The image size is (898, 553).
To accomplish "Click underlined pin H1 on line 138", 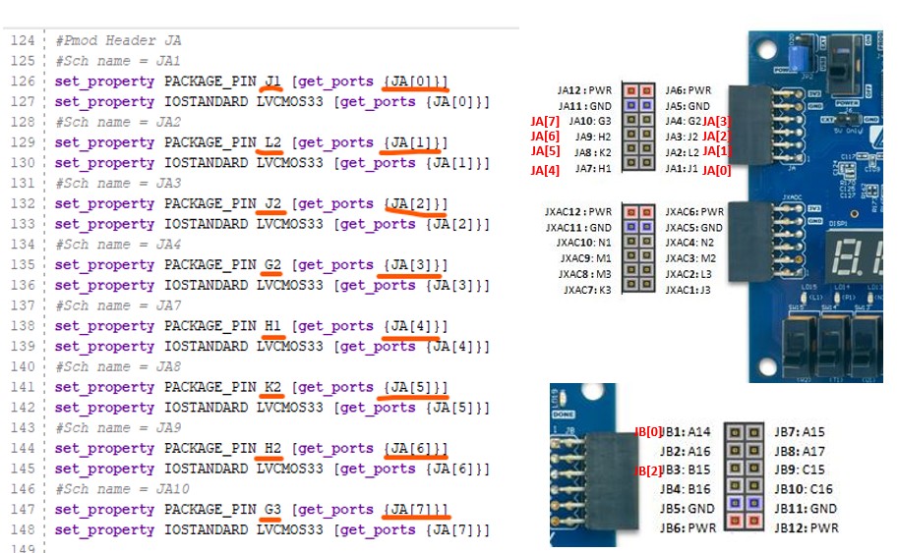I will (x=272, y=325).
